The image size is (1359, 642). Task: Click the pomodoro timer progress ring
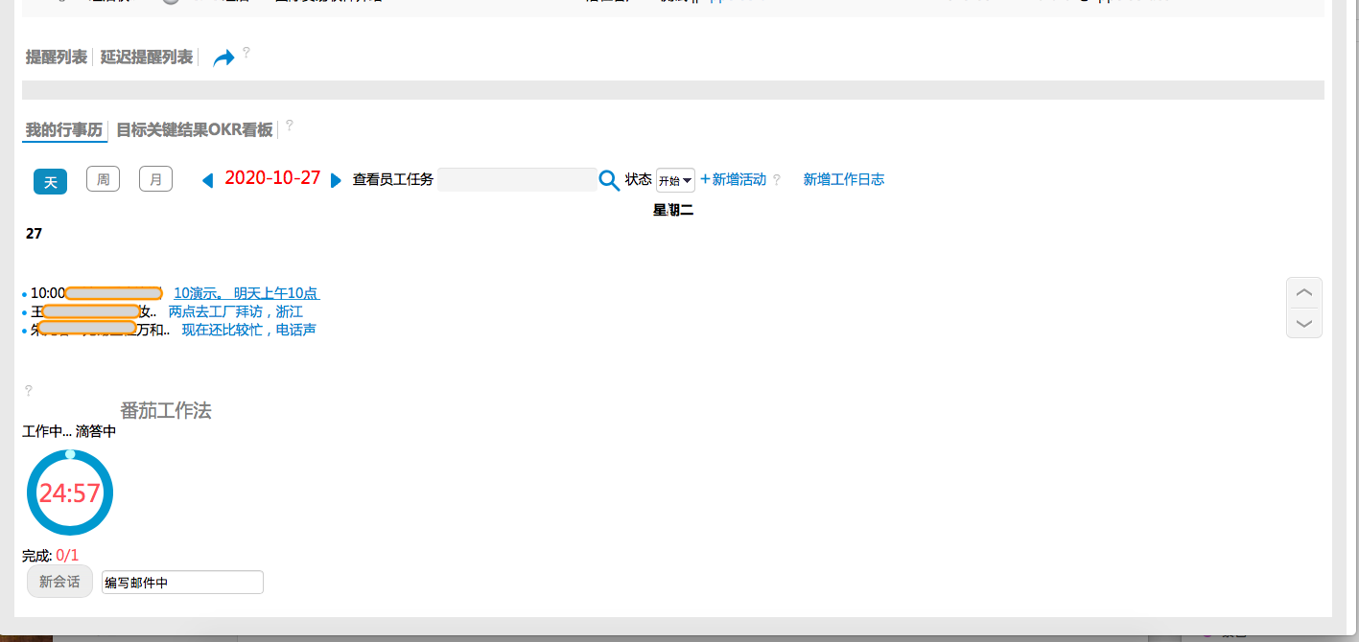[70, 493]
